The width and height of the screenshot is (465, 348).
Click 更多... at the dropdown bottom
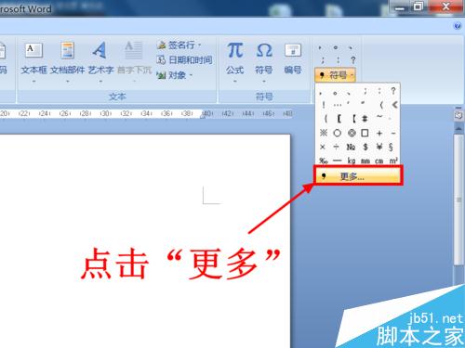click(x=358, y=176)
